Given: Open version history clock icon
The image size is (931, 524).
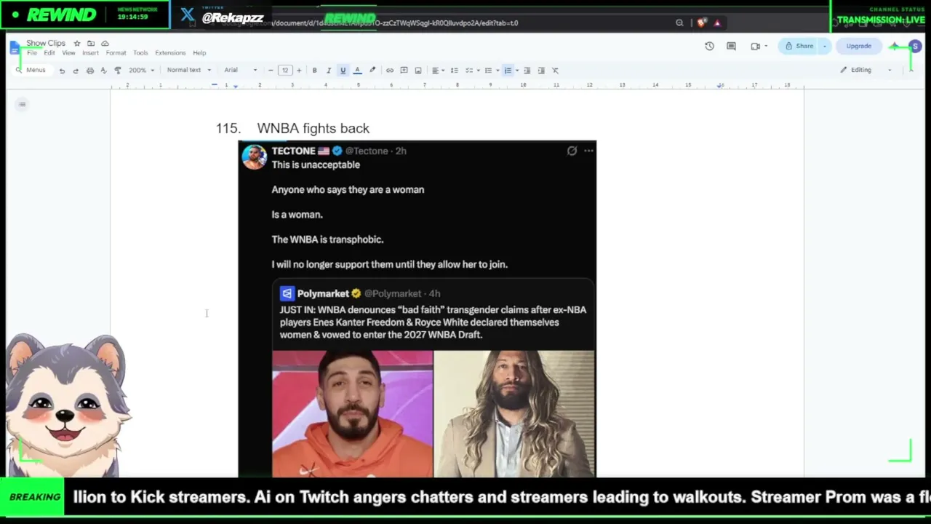Looking at the screenshot, I should [x=709, y=46].
